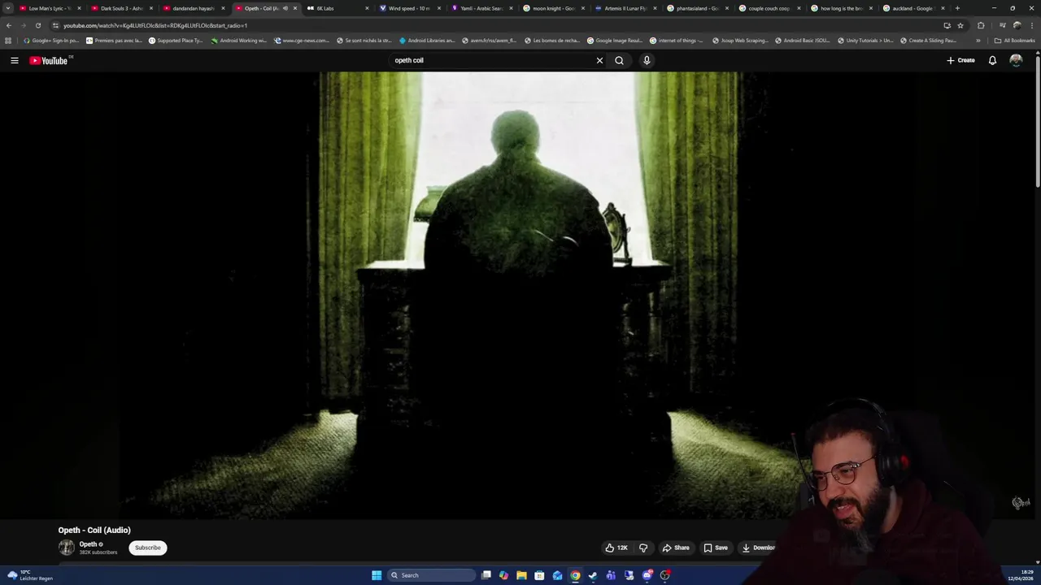1041x585 pixels.
Task: Open Discord from the taskbar
Action: tap(647, 575)
